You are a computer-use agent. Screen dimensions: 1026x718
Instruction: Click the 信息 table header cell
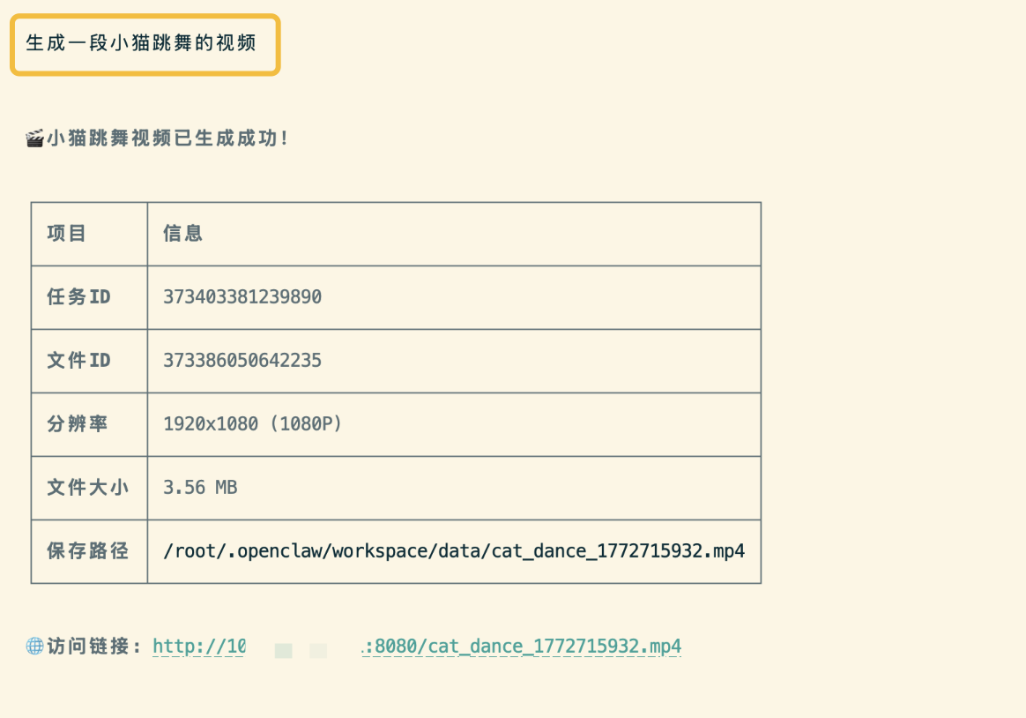tap(183, 234)
